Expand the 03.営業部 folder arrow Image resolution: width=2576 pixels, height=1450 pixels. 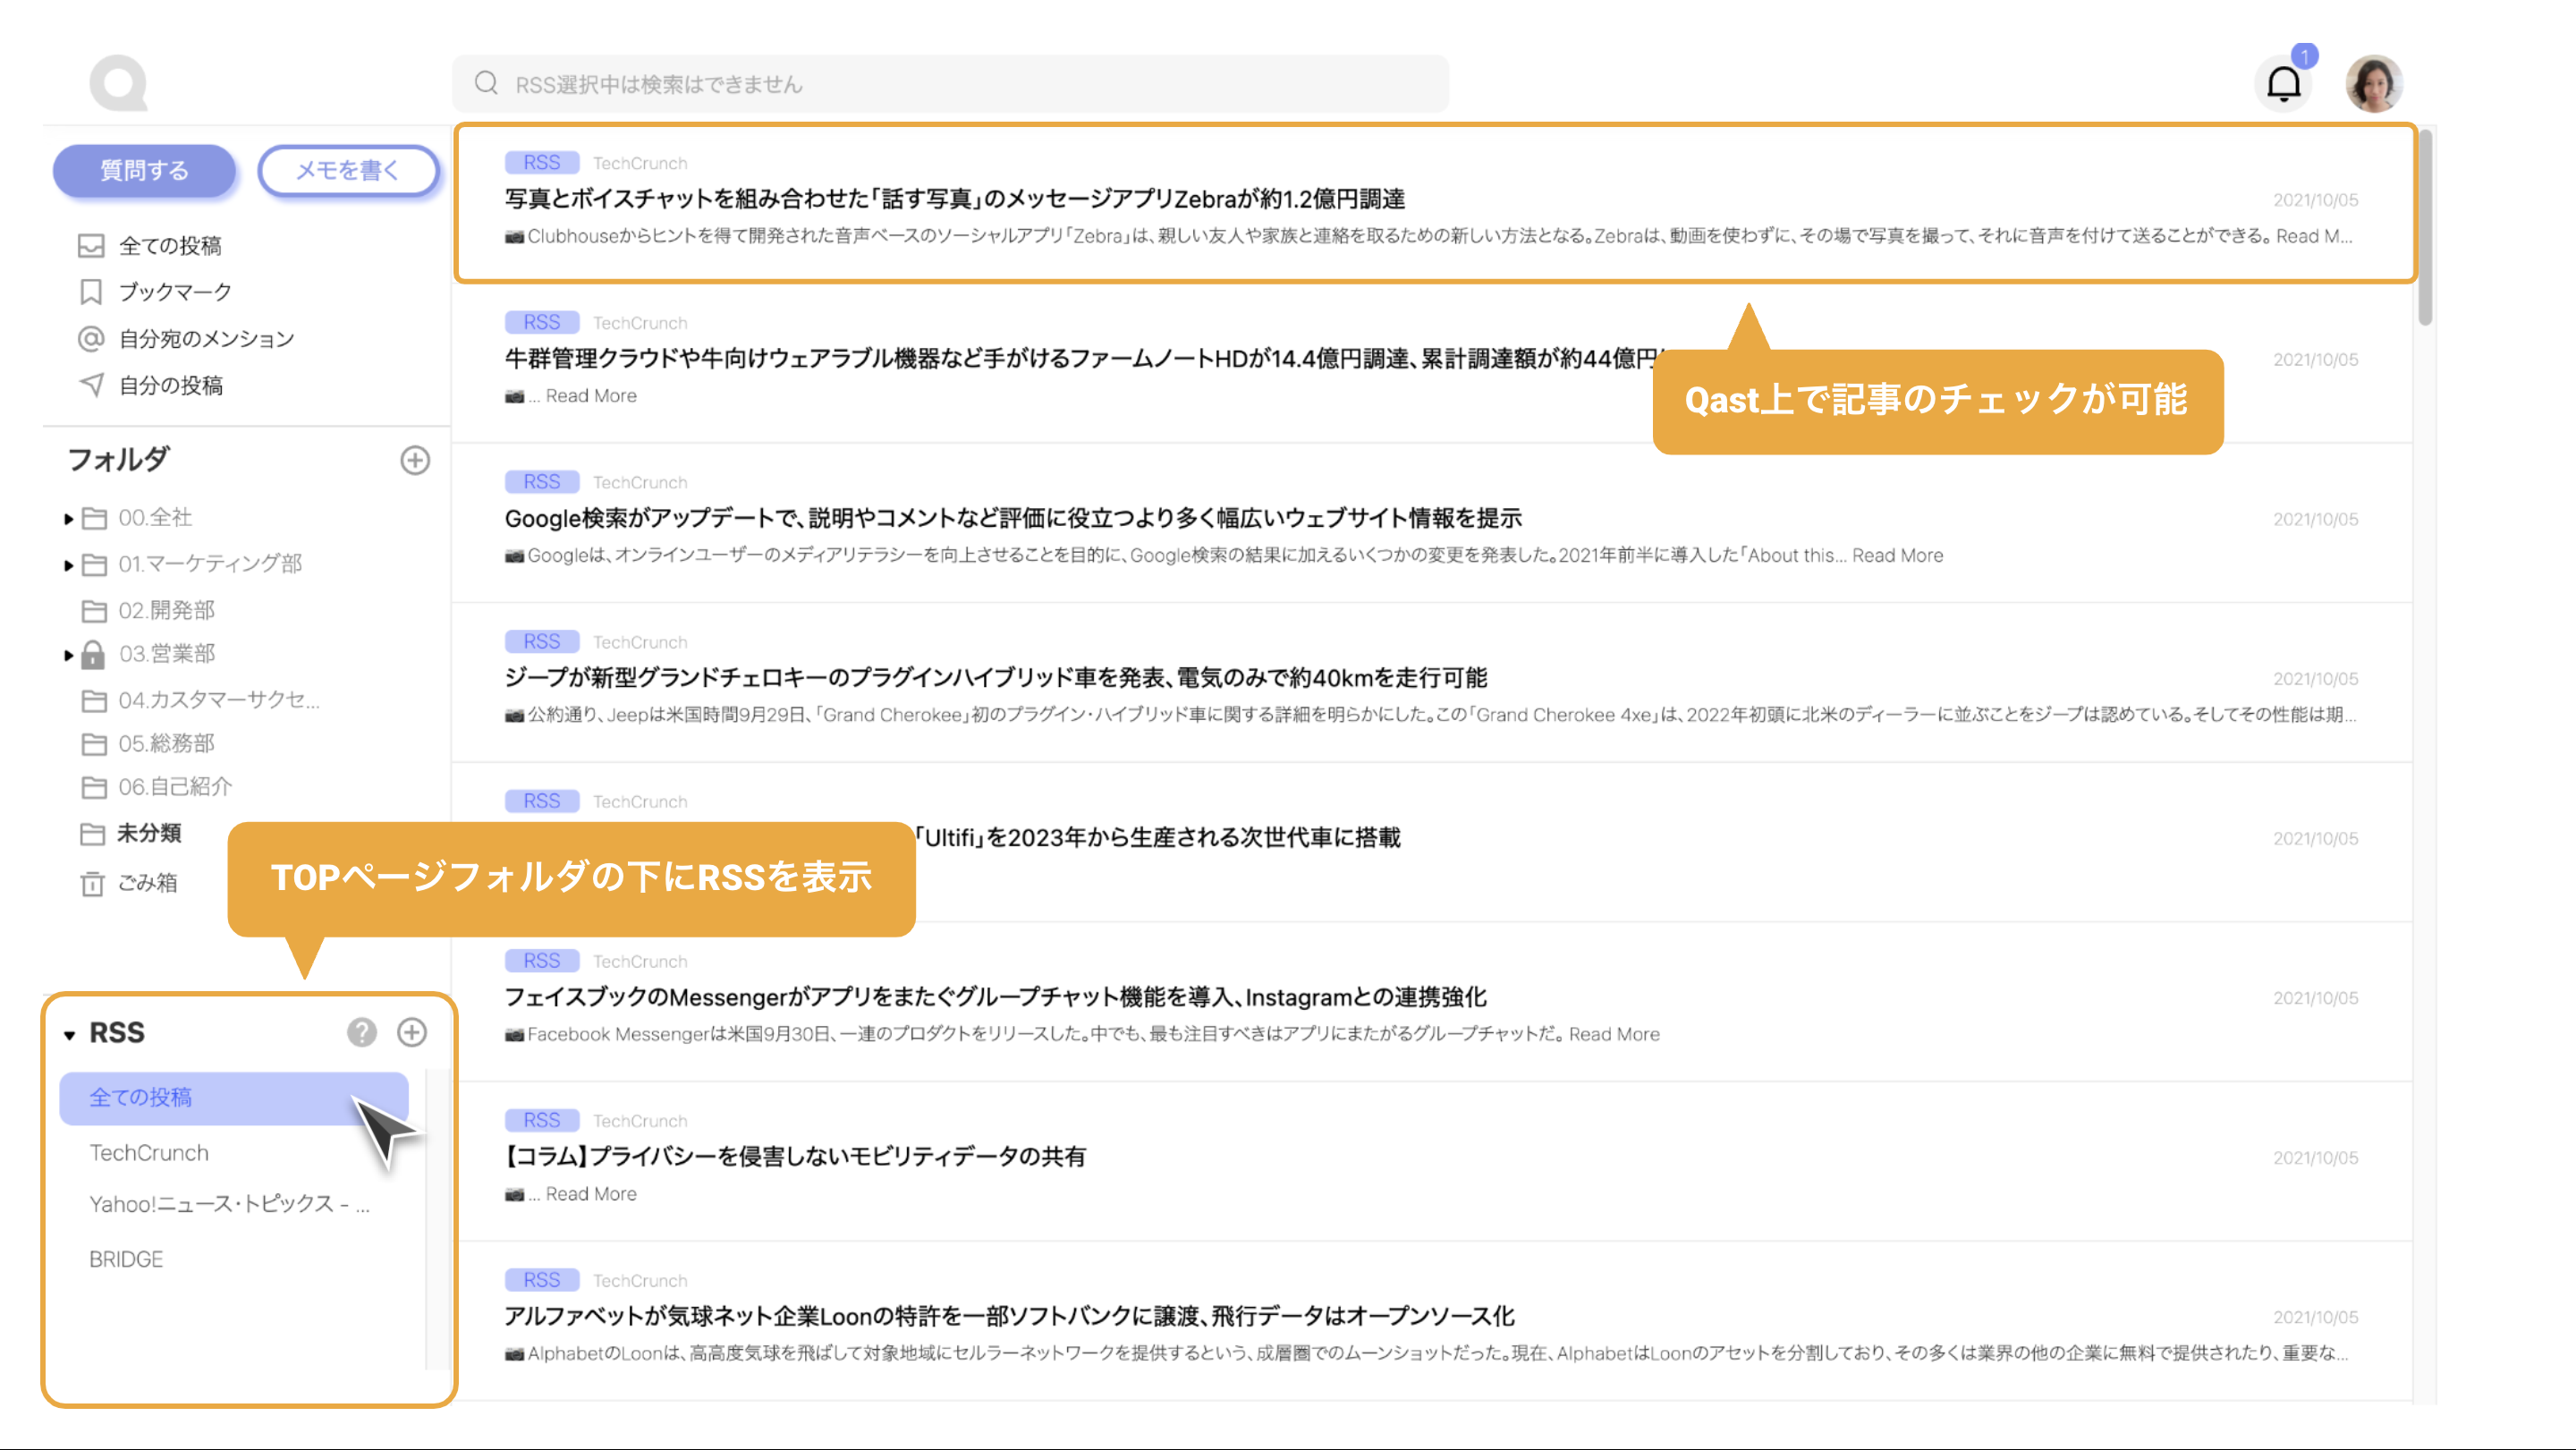[68, 655]
